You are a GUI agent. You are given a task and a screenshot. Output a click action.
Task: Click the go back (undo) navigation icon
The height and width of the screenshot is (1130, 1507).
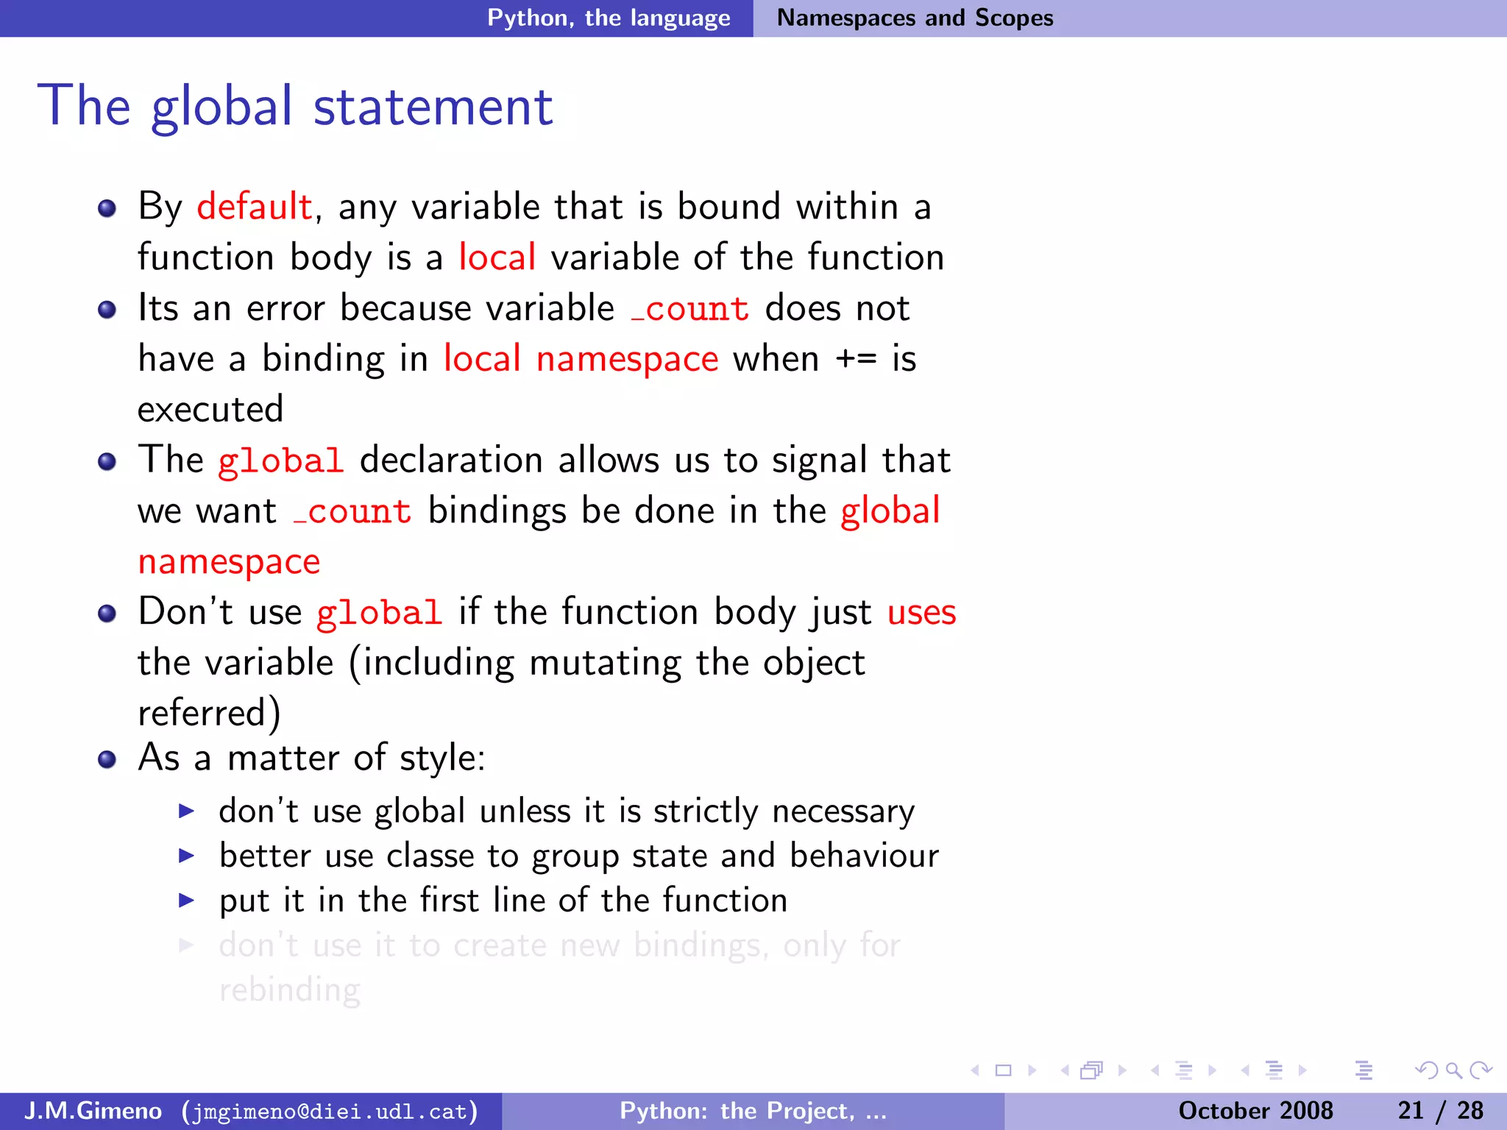pos(1426,1070)
